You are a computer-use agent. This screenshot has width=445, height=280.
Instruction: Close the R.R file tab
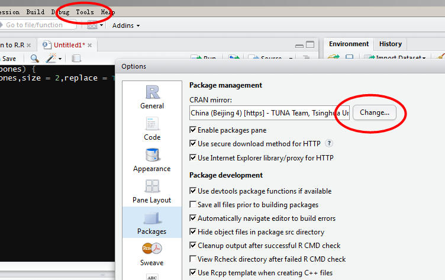coord(28,45)
